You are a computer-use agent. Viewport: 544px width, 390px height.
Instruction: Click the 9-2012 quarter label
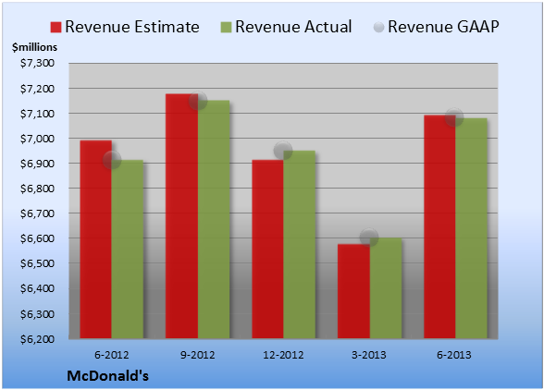click(x=198, y=355)
